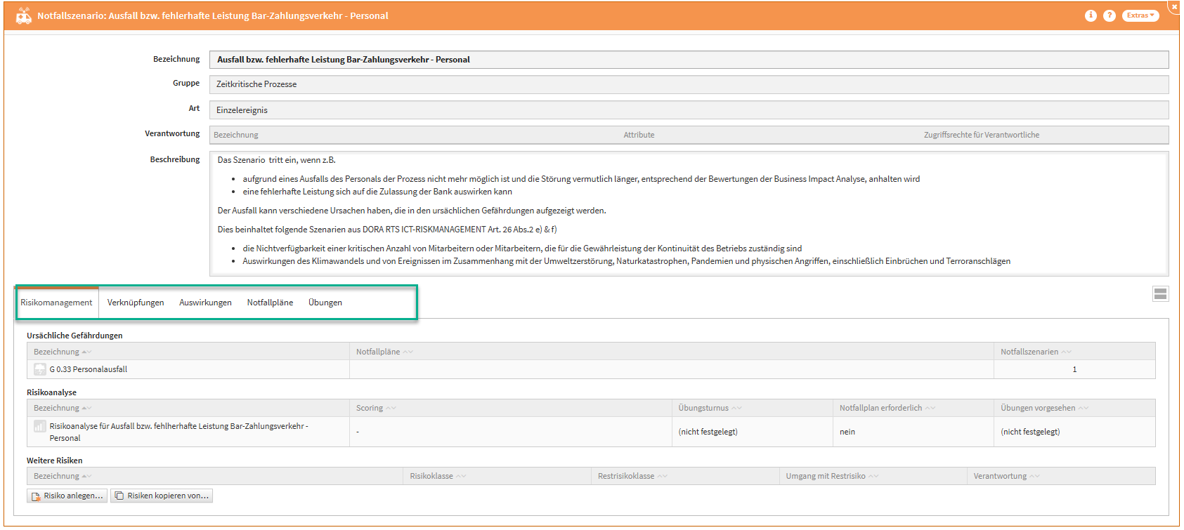
Task: Click the Risiko anlegen button
Action: pos(67,496)
